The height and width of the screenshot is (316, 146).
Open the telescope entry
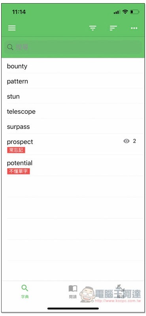pyautogui.click(x=73, y=111)
